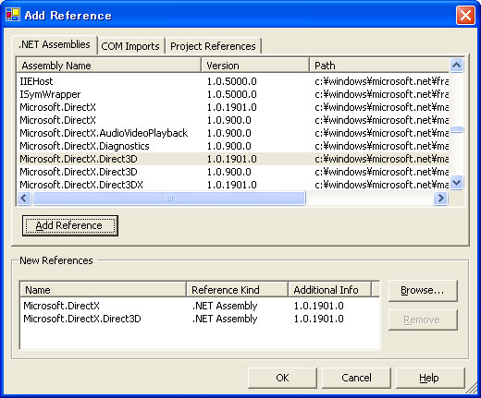Click the vertical scrollbar thumb

(x=456, y=129)
